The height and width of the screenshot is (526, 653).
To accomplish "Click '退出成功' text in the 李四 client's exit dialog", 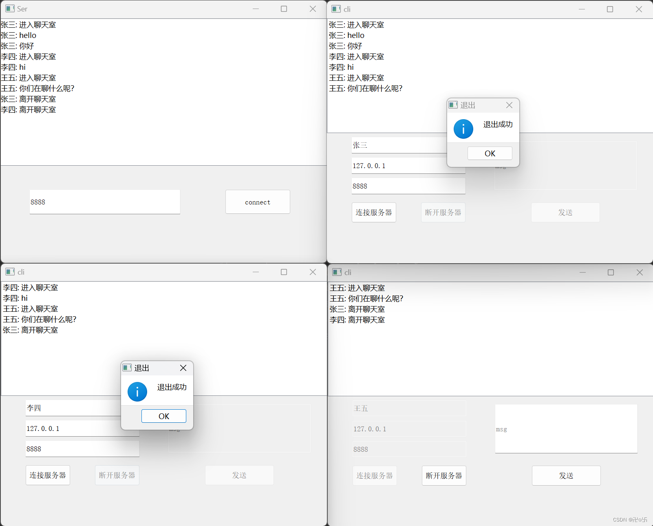I will pos(172,387).
